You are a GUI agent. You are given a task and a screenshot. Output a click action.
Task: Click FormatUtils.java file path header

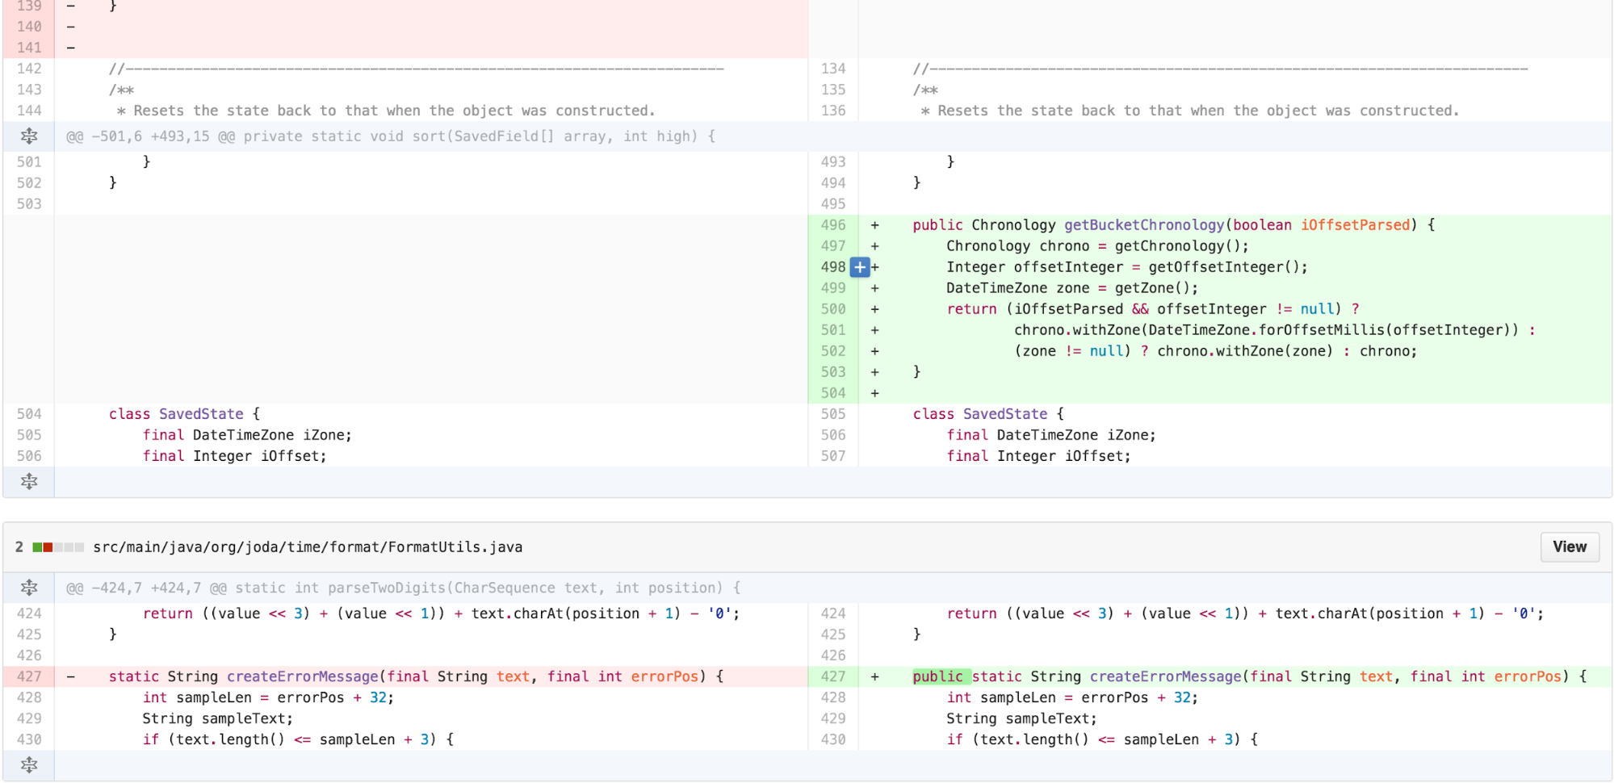[308, 547]
